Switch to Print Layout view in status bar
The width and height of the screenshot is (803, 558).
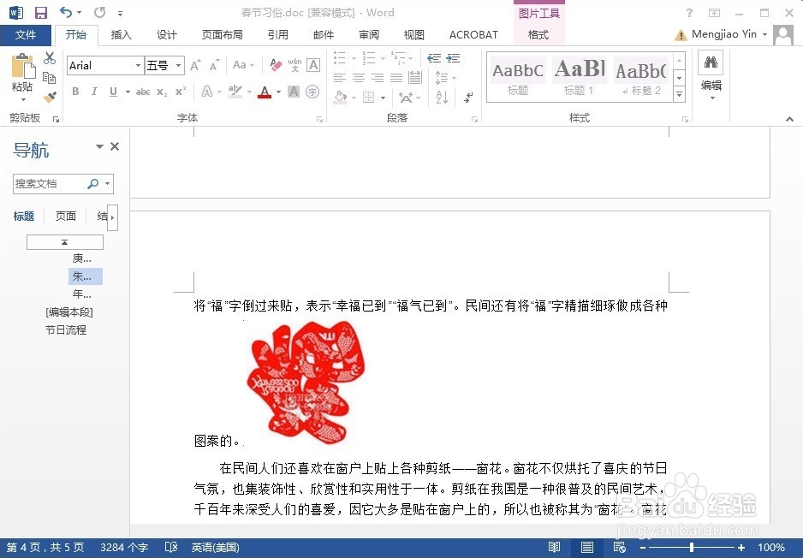[x=587, y=547]
